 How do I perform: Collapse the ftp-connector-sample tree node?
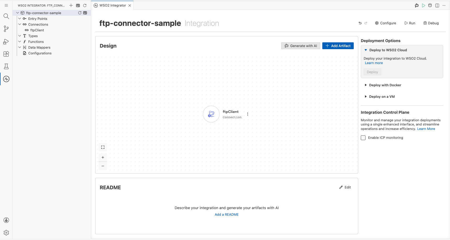(x=18, y=13)
